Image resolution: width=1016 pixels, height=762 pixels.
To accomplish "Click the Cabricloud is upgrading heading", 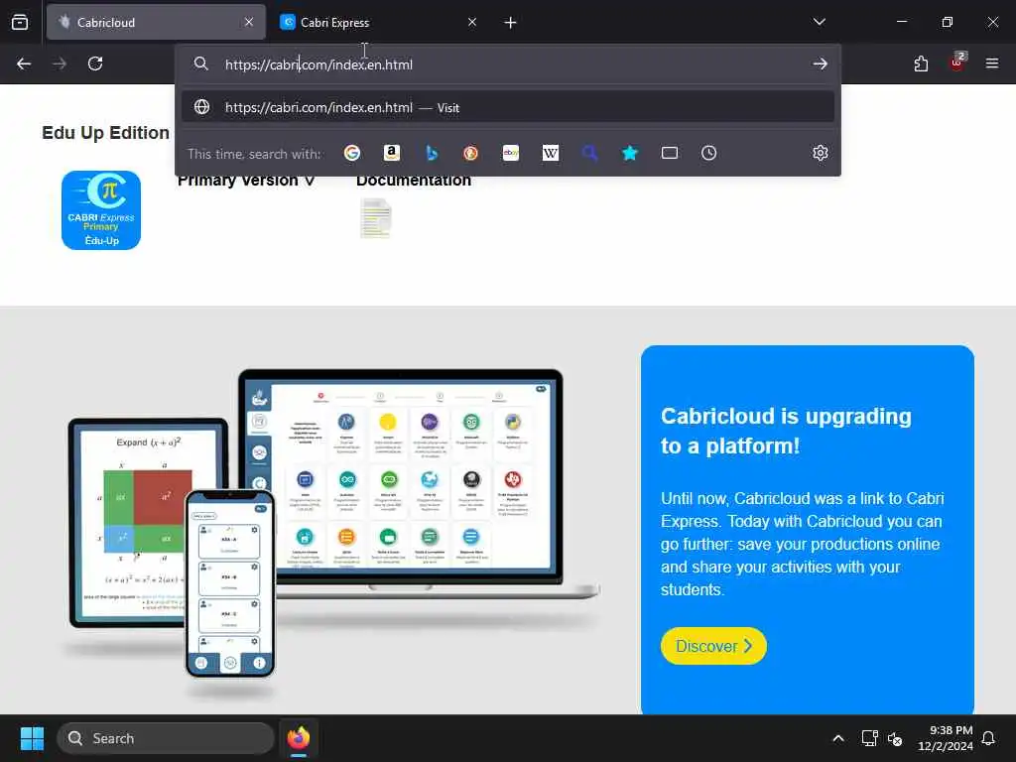I will pos(786,431).
